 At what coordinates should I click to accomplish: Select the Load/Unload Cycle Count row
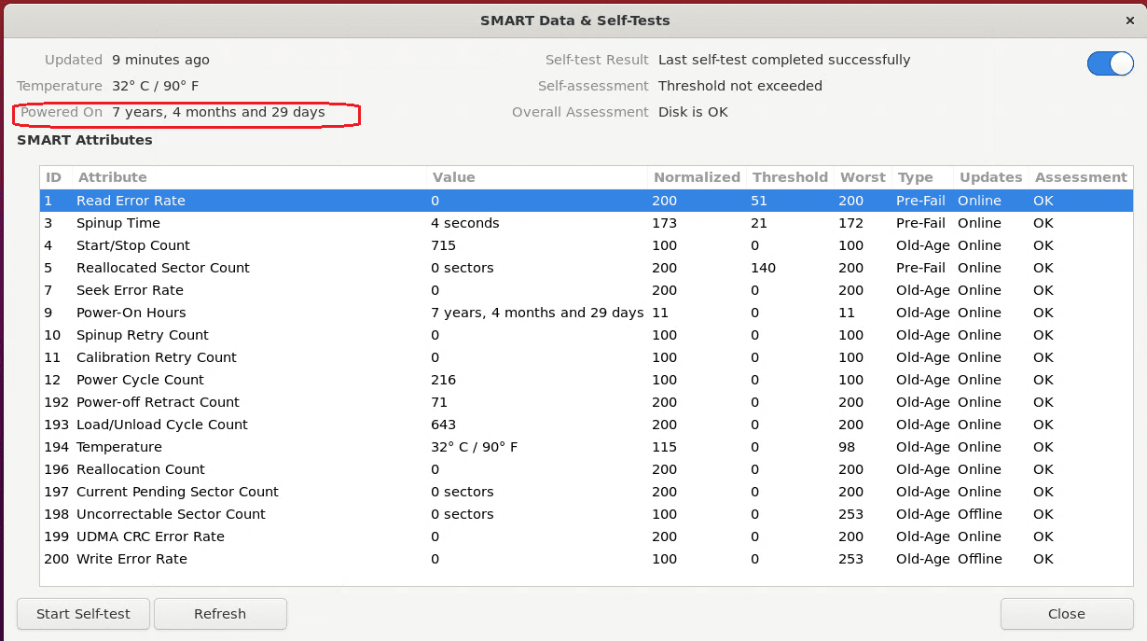pyautogui.click(x=162, y=425)
